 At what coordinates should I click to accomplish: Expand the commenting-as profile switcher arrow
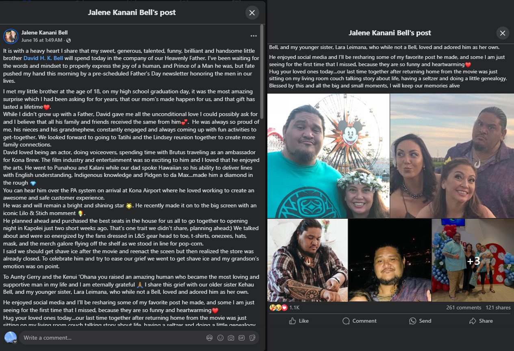point(15,342)
